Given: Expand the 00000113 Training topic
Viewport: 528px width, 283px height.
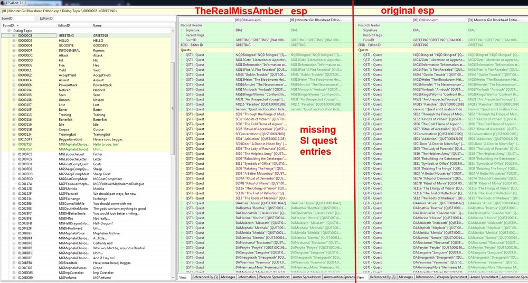Looking at the screenshot, I should coord(14,115).
